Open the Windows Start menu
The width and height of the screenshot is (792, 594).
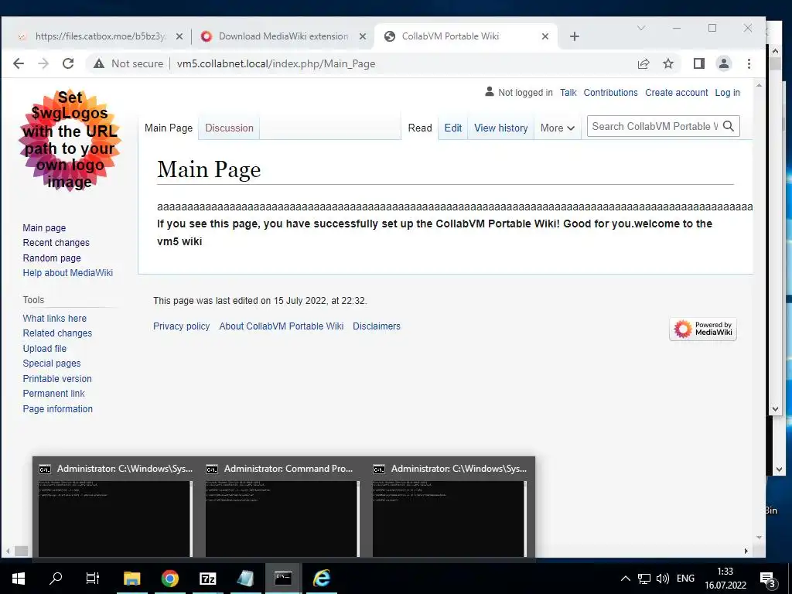[19, 579]
